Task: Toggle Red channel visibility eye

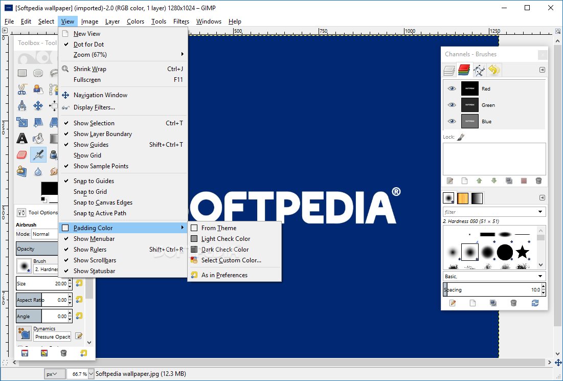Action: 452,88
